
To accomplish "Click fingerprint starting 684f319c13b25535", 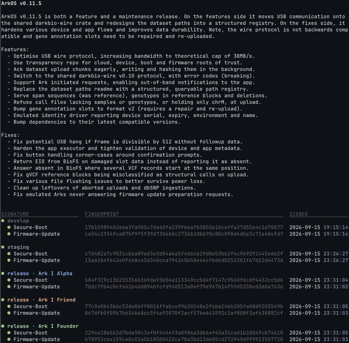I will point(184,280).
